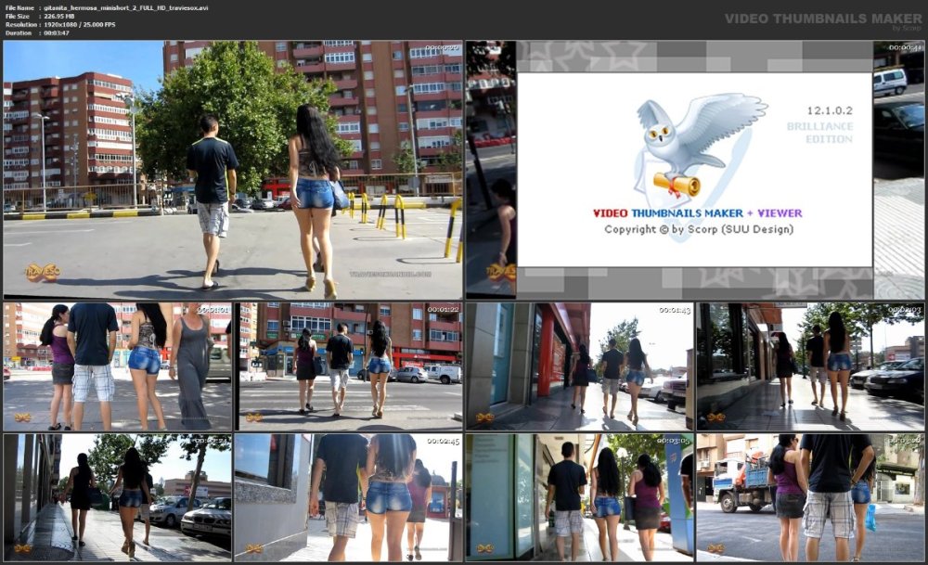Pick the thumbnail at 00:03:05
928x565 pixels.
579,497
